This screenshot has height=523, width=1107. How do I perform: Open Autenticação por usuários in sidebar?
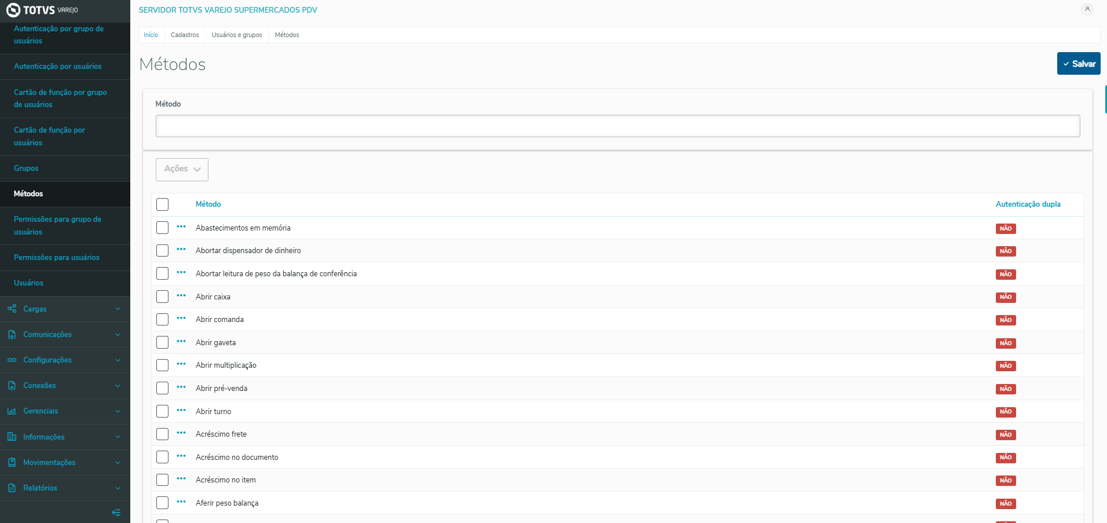point(58,67)
